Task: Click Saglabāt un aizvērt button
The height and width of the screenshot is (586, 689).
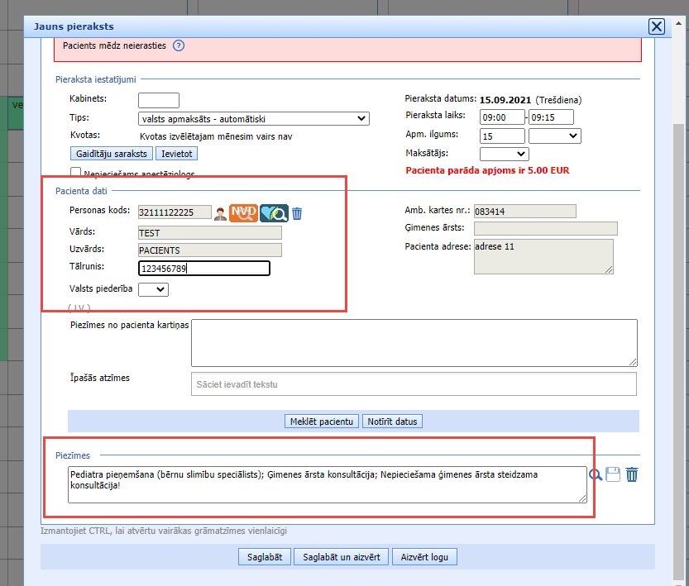Action: click(341, 557)
